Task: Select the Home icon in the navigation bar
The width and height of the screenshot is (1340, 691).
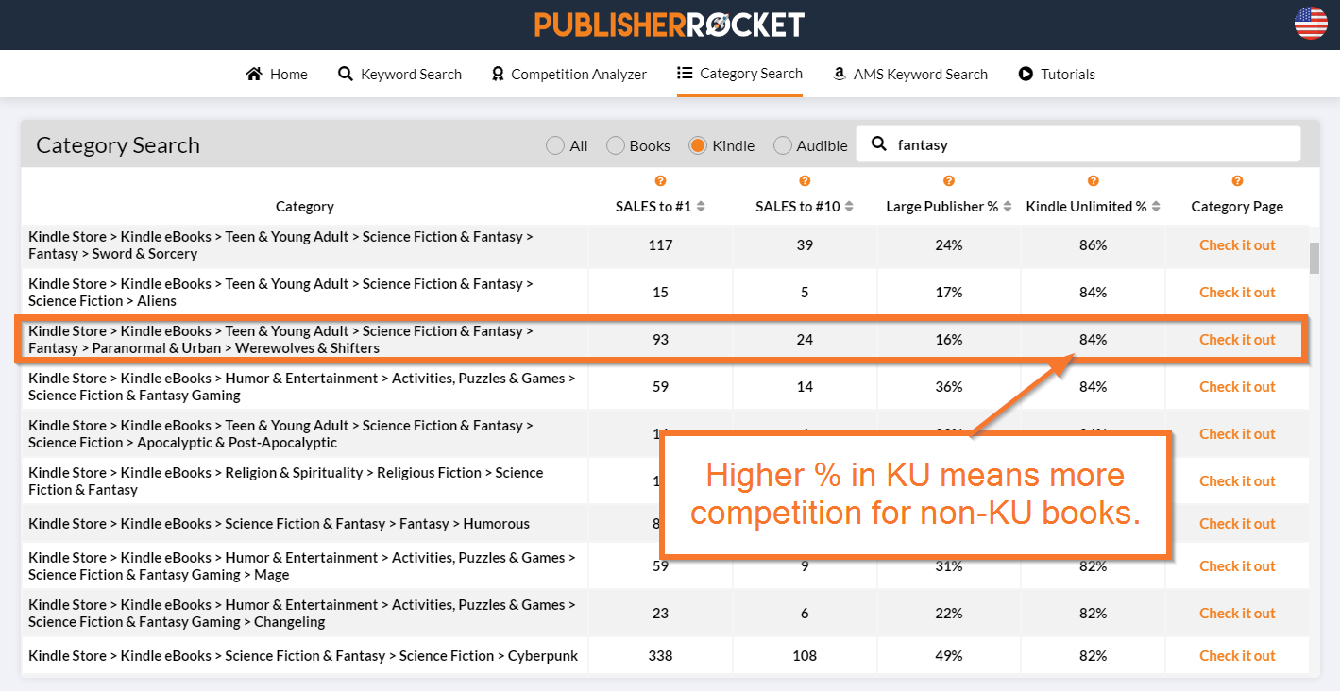Action: (x=253, y=73)
